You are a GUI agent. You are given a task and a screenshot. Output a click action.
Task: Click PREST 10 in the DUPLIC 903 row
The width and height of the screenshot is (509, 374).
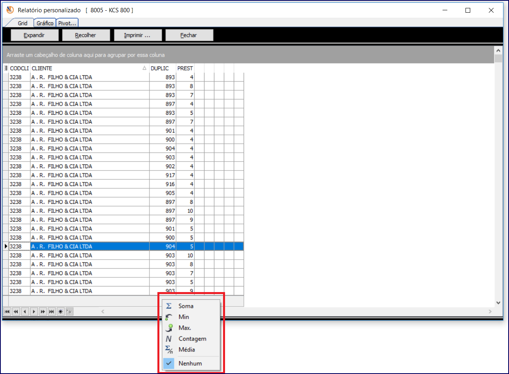tap(185, 255)
